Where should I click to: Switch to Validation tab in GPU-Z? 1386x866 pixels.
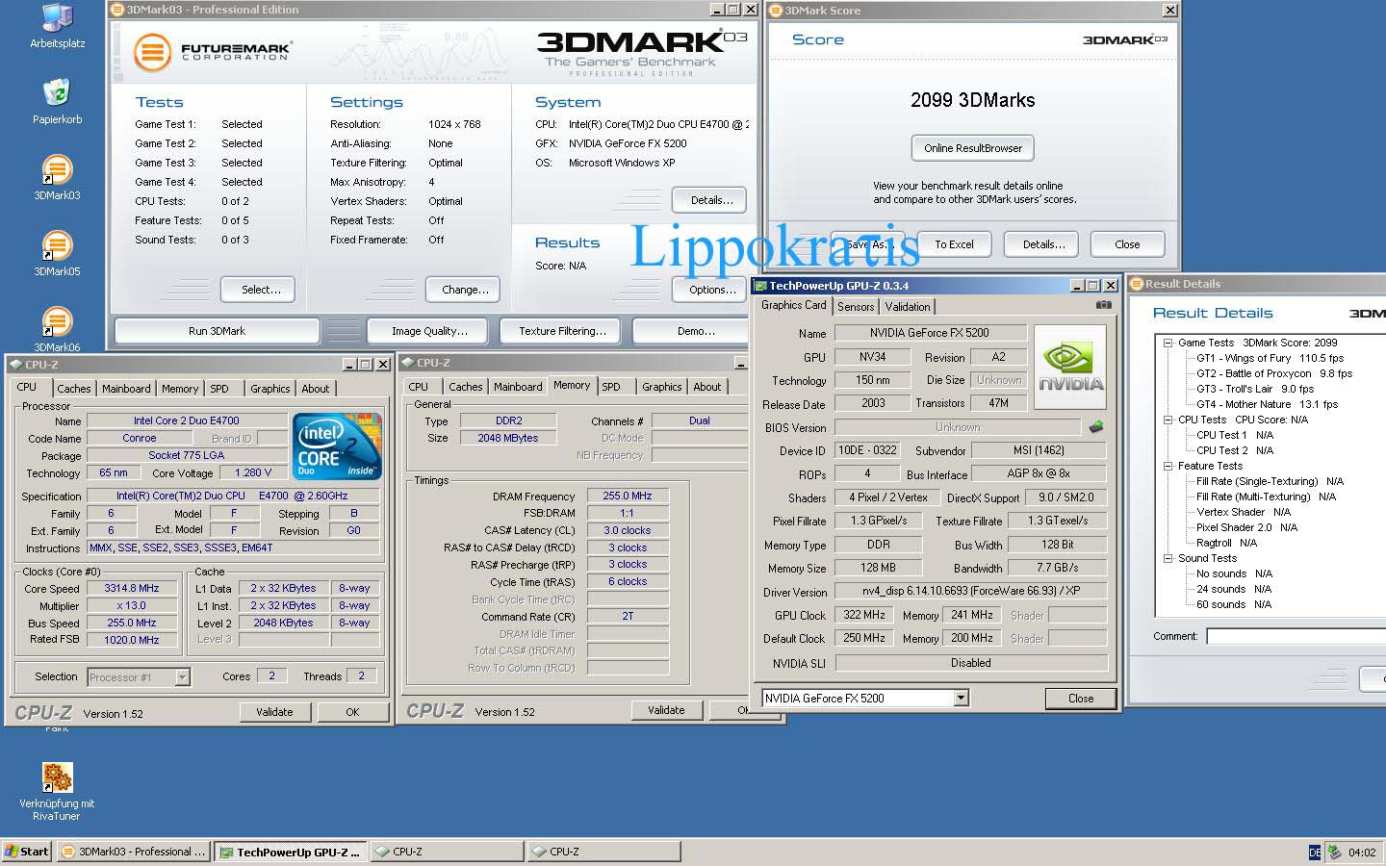click(x=908, y=307)
